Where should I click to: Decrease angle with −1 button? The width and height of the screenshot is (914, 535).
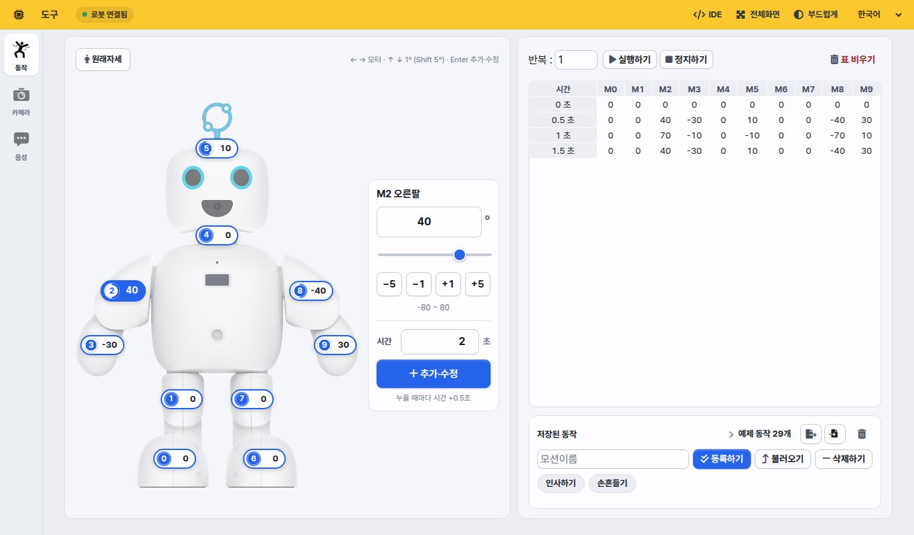(x=419, y=284)
